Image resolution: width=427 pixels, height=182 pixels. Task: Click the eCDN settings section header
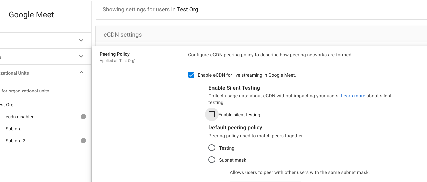coord(261,34)
